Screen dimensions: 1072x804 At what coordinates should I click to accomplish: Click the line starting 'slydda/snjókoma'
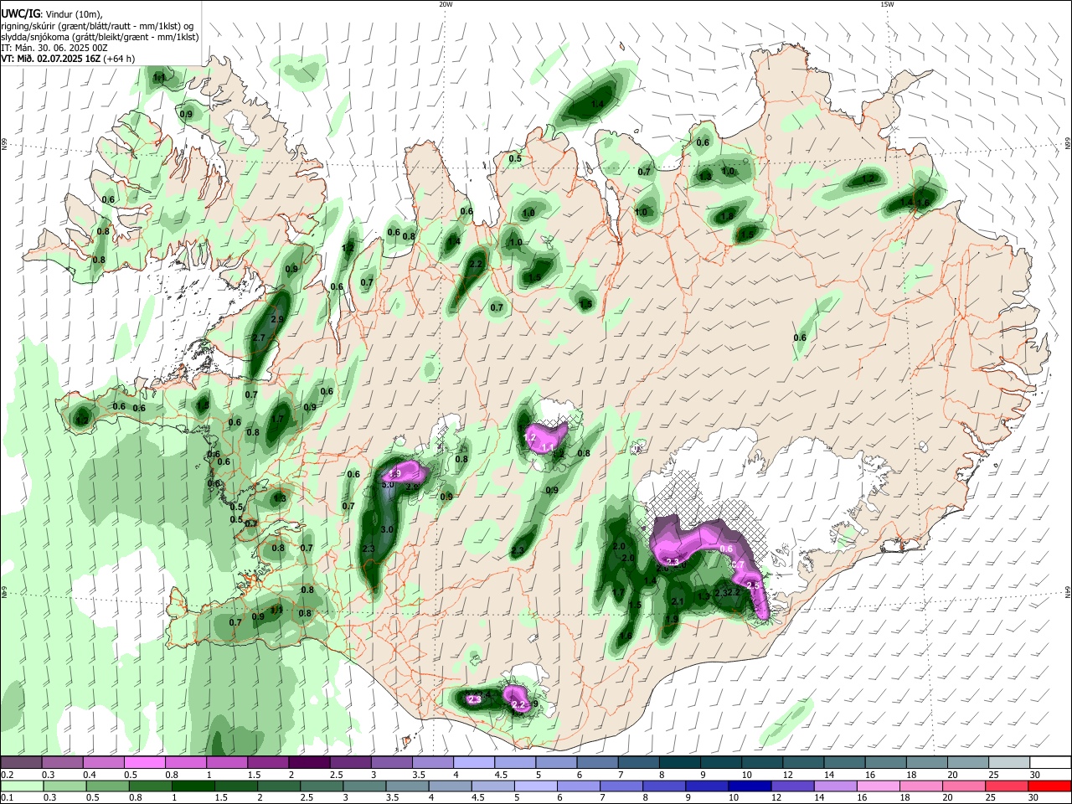tap(100, 37)
